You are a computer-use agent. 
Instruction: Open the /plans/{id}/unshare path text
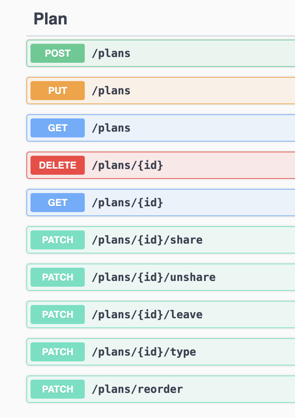pyautogui.click(x=154, y=277)
